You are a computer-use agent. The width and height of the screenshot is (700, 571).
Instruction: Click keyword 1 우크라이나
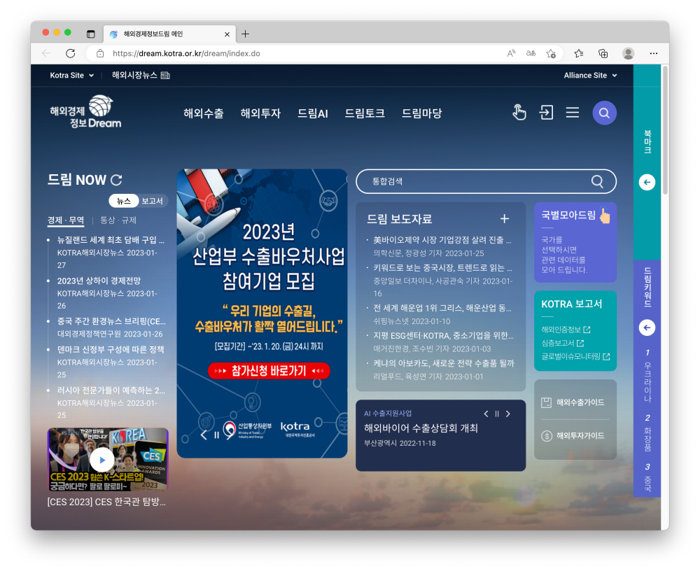(647, 376)
